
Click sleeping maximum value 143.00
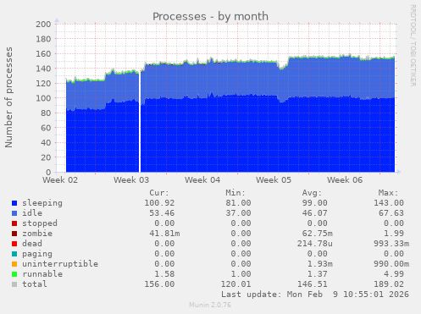point(389,203)
